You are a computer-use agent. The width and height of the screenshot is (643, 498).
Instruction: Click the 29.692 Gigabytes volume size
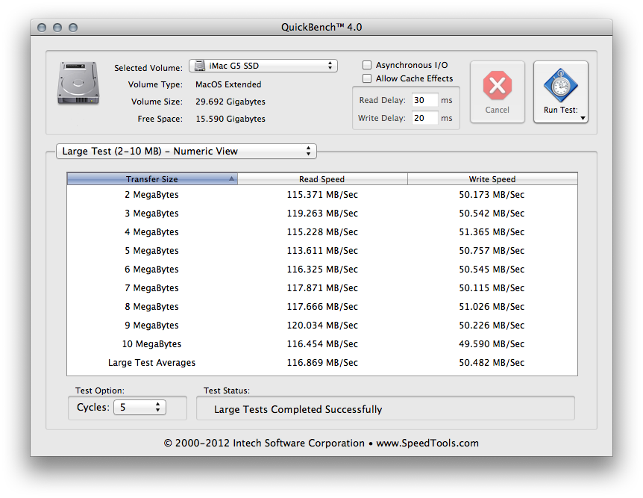(x=230, y=102)
